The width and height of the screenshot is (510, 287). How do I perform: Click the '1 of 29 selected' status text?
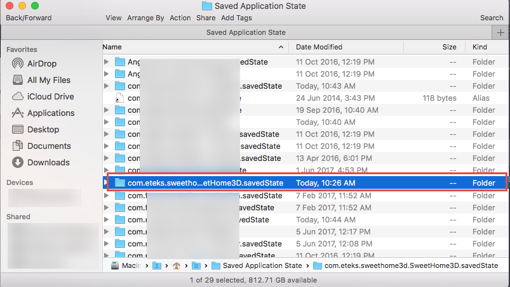click(x=217, y=280)
